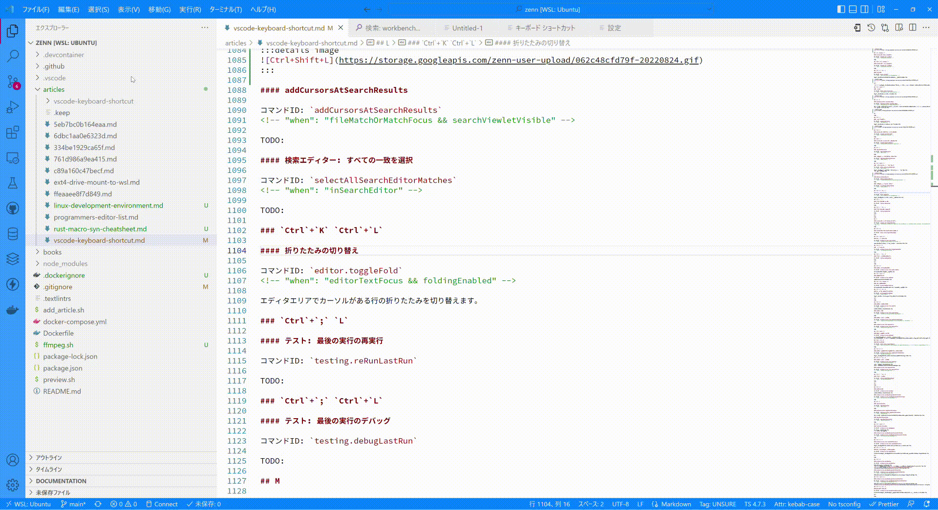938x510 pixels.
Task: Open the Docker whale view
Action: click(x=13, y=310)
